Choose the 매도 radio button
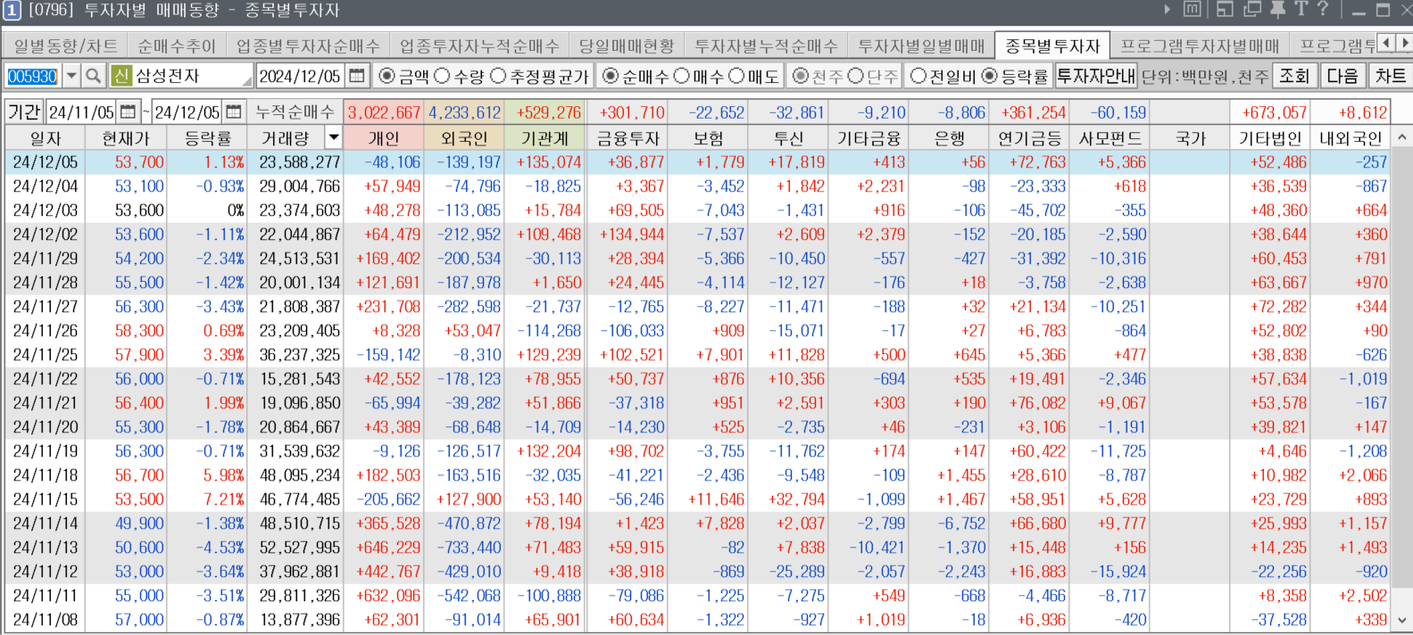 coord(736,77)
